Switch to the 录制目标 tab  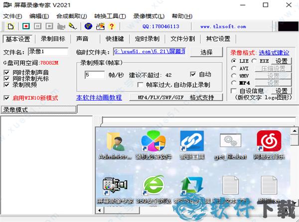click(x=53, y=39)
